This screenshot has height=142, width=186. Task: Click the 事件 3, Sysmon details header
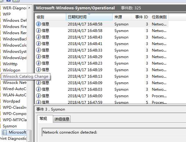click(51, 109)
